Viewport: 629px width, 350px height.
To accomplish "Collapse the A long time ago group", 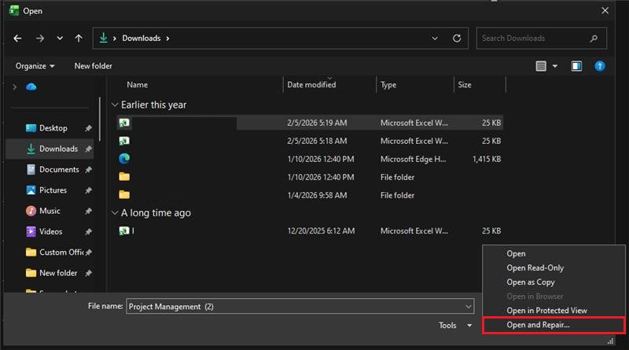I will (115, 212).
